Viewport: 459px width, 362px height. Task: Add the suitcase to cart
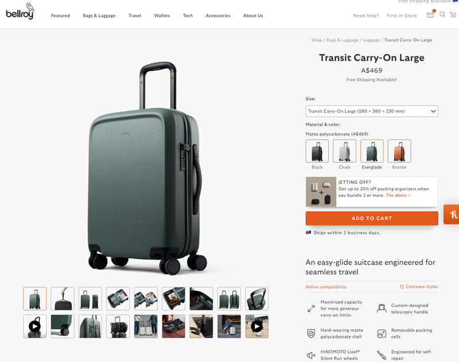pos(372,218)
